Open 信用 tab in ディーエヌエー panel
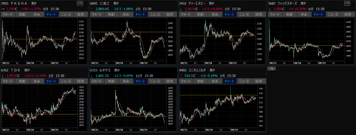 (x=258, y=15)
